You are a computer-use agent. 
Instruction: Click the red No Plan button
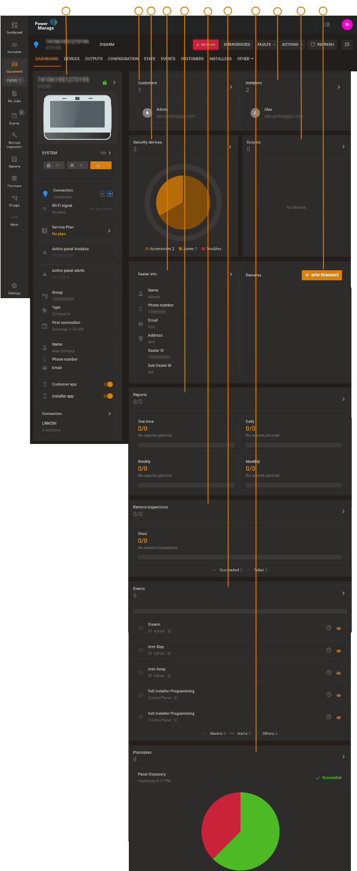(205, 45)
